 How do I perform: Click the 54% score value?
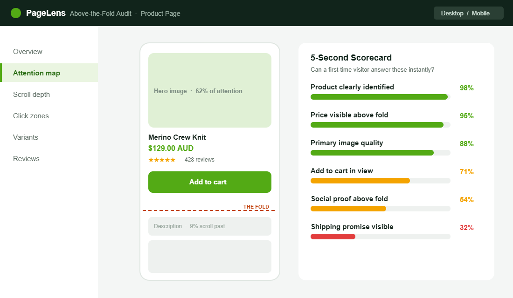(466, 200)
